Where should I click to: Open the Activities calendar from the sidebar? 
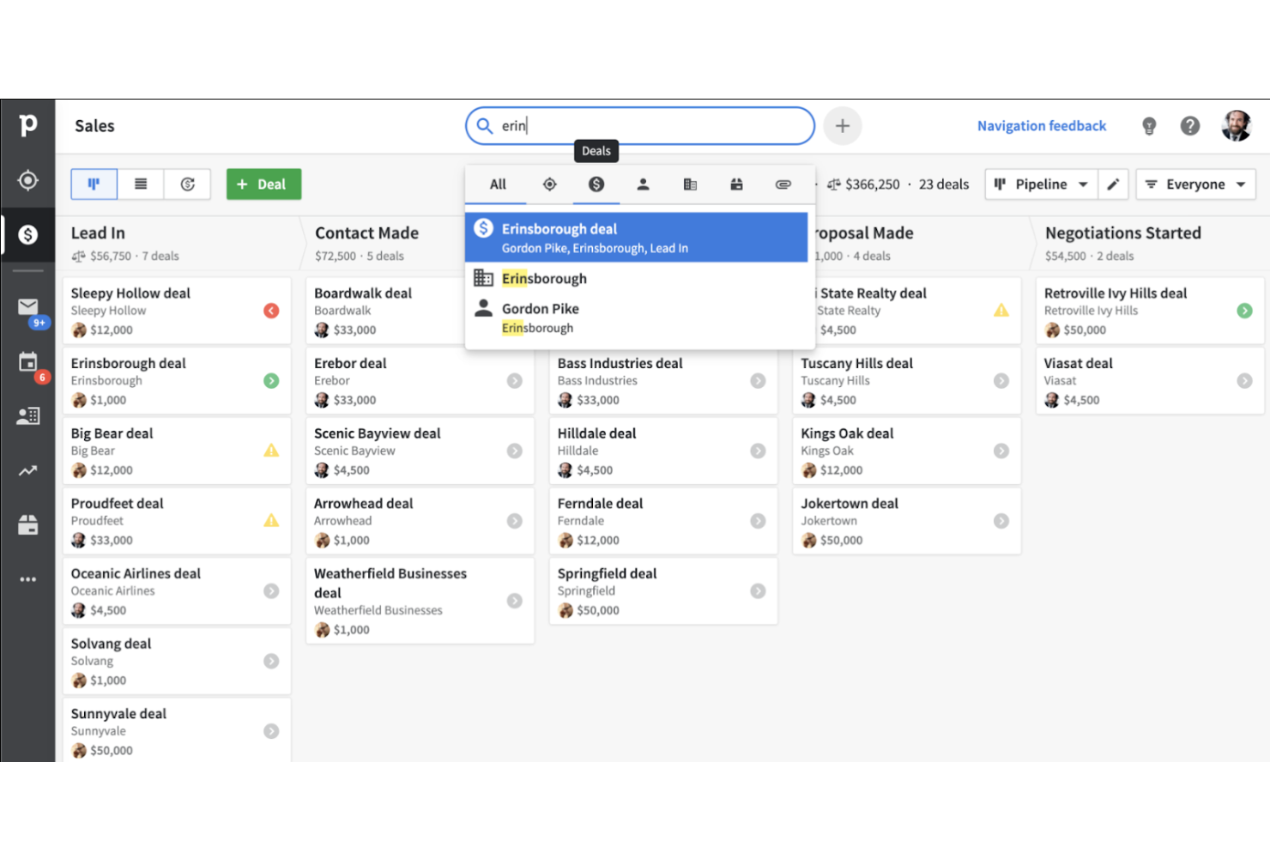pos(28,363)
